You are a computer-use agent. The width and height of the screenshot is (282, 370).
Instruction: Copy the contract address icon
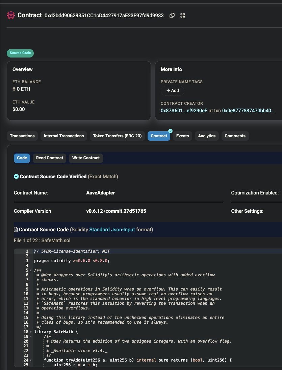tap(172, 16)
